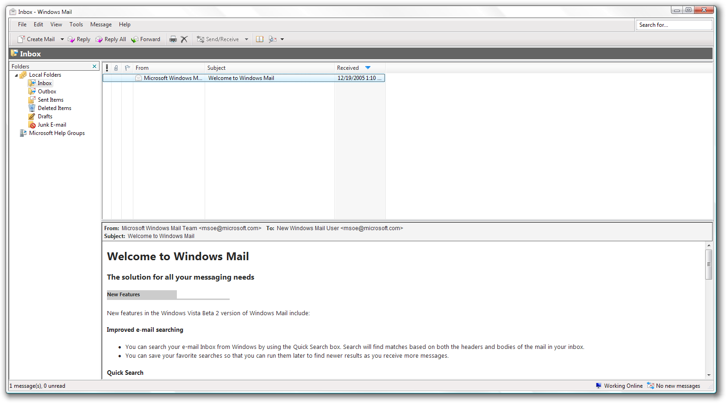Image resolution: width=726 pixels, height=403 pixels.
Task: Click the Received column sort arrow
Action: pos(368,68)
